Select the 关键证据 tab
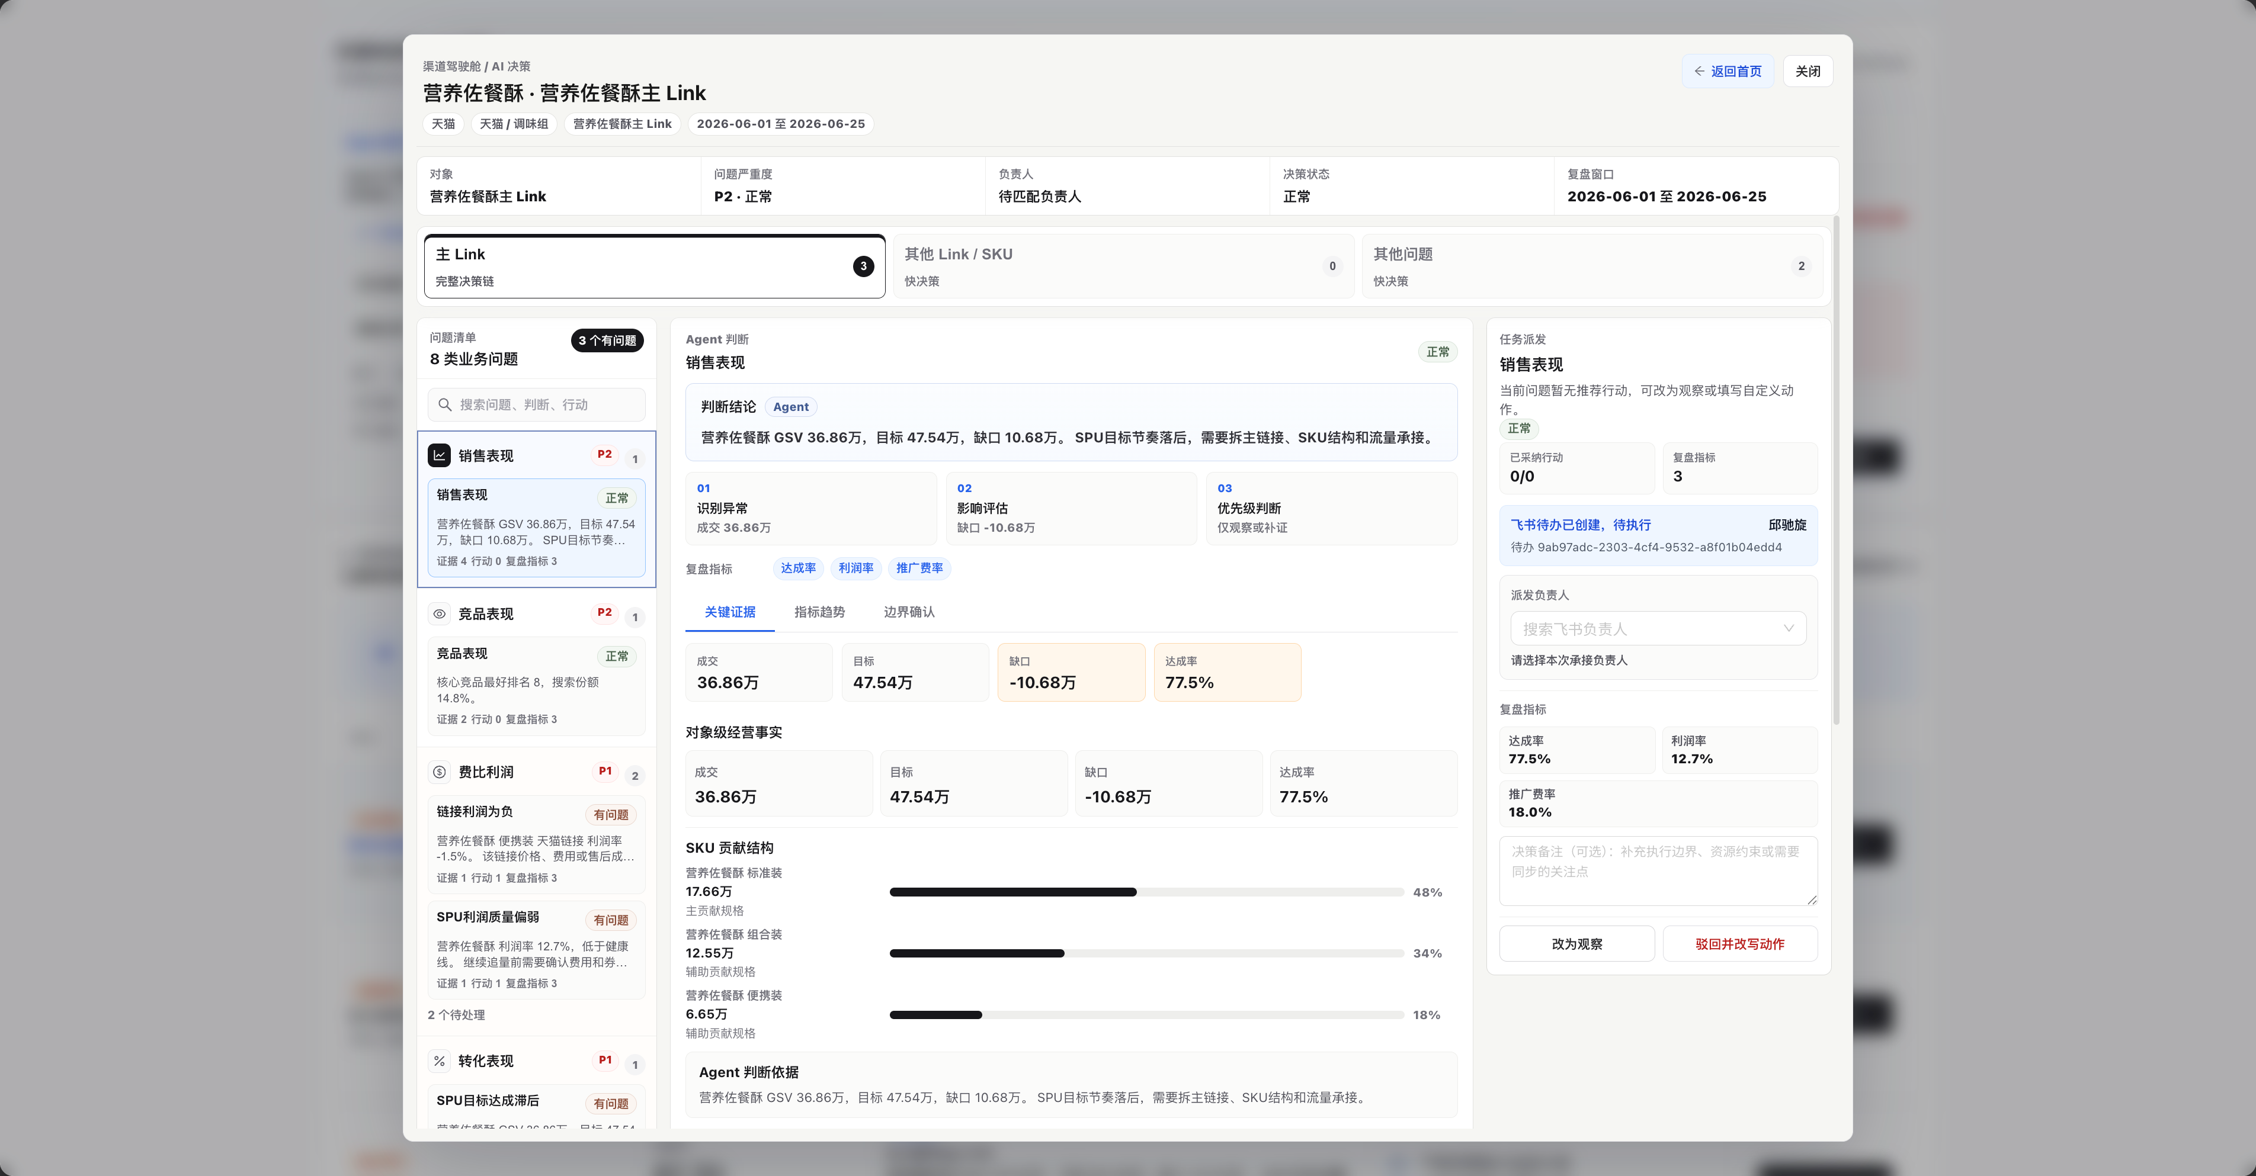The height and width of the screenshot is (1176, 2256). coord(729,612)
